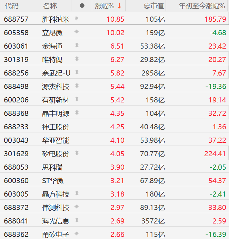Screen dimensions: 229x239
Task: Click stock code 688053 for 思科瑞
Action: pos(16,167)
